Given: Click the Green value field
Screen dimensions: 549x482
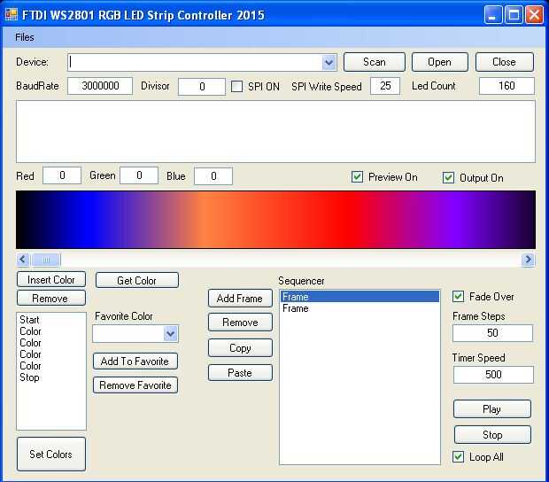Looking at the screenshot, I should 139,175.
